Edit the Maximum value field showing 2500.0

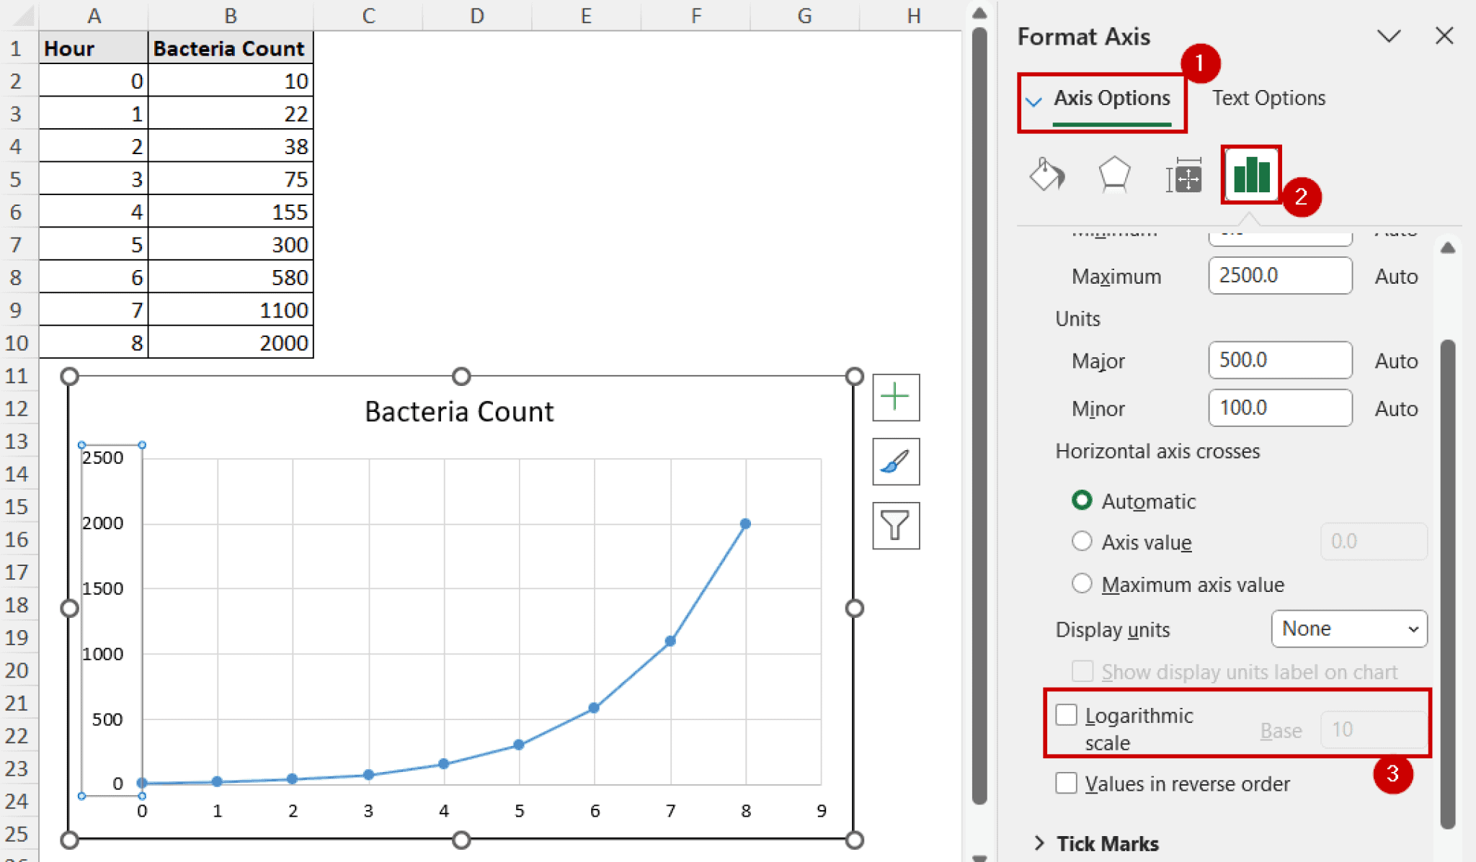pyautogui.click(x=1280, y=276)
